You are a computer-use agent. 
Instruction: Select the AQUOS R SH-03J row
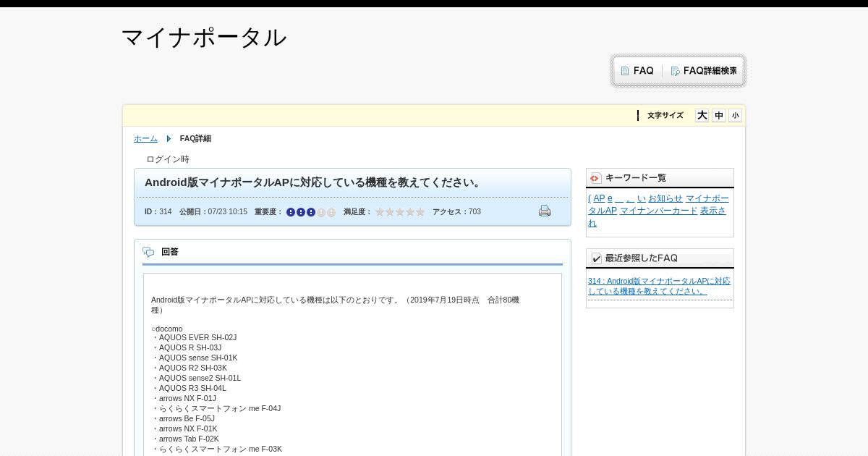187,347
